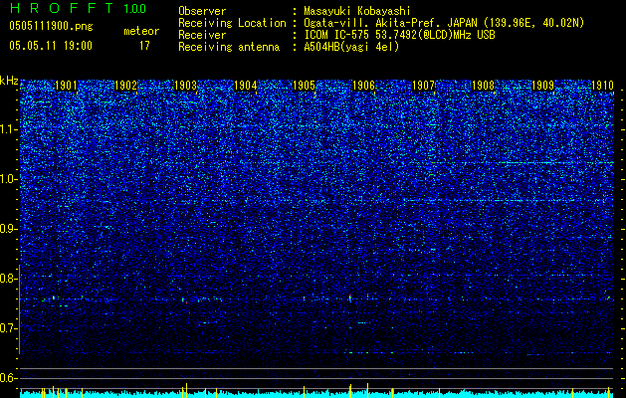
Task: Click the Observer field label
Action: pyautogui.click(x=202, y=11)
